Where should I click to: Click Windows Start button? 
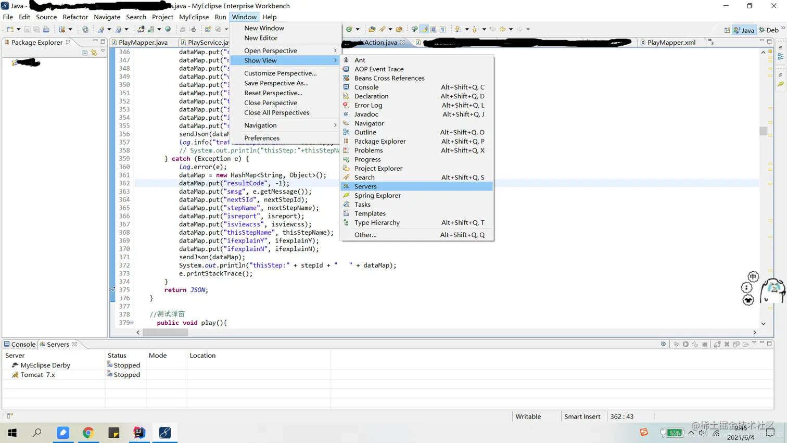tap(12, 433)
